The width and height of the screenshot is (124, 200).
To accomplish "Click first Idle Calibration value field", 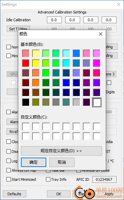I will coord(54,20).
